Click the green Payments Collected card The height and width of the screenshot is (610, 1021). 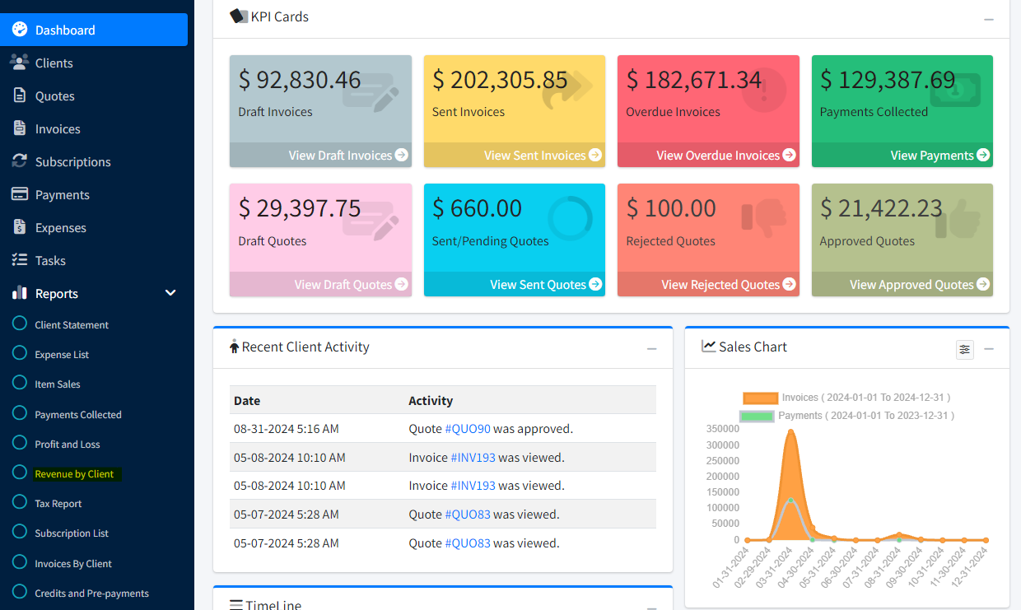click(902, 99)
